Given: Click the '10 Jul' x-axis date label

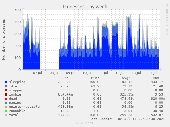Looking at the screenshot, I should click(x=87, y=73).
